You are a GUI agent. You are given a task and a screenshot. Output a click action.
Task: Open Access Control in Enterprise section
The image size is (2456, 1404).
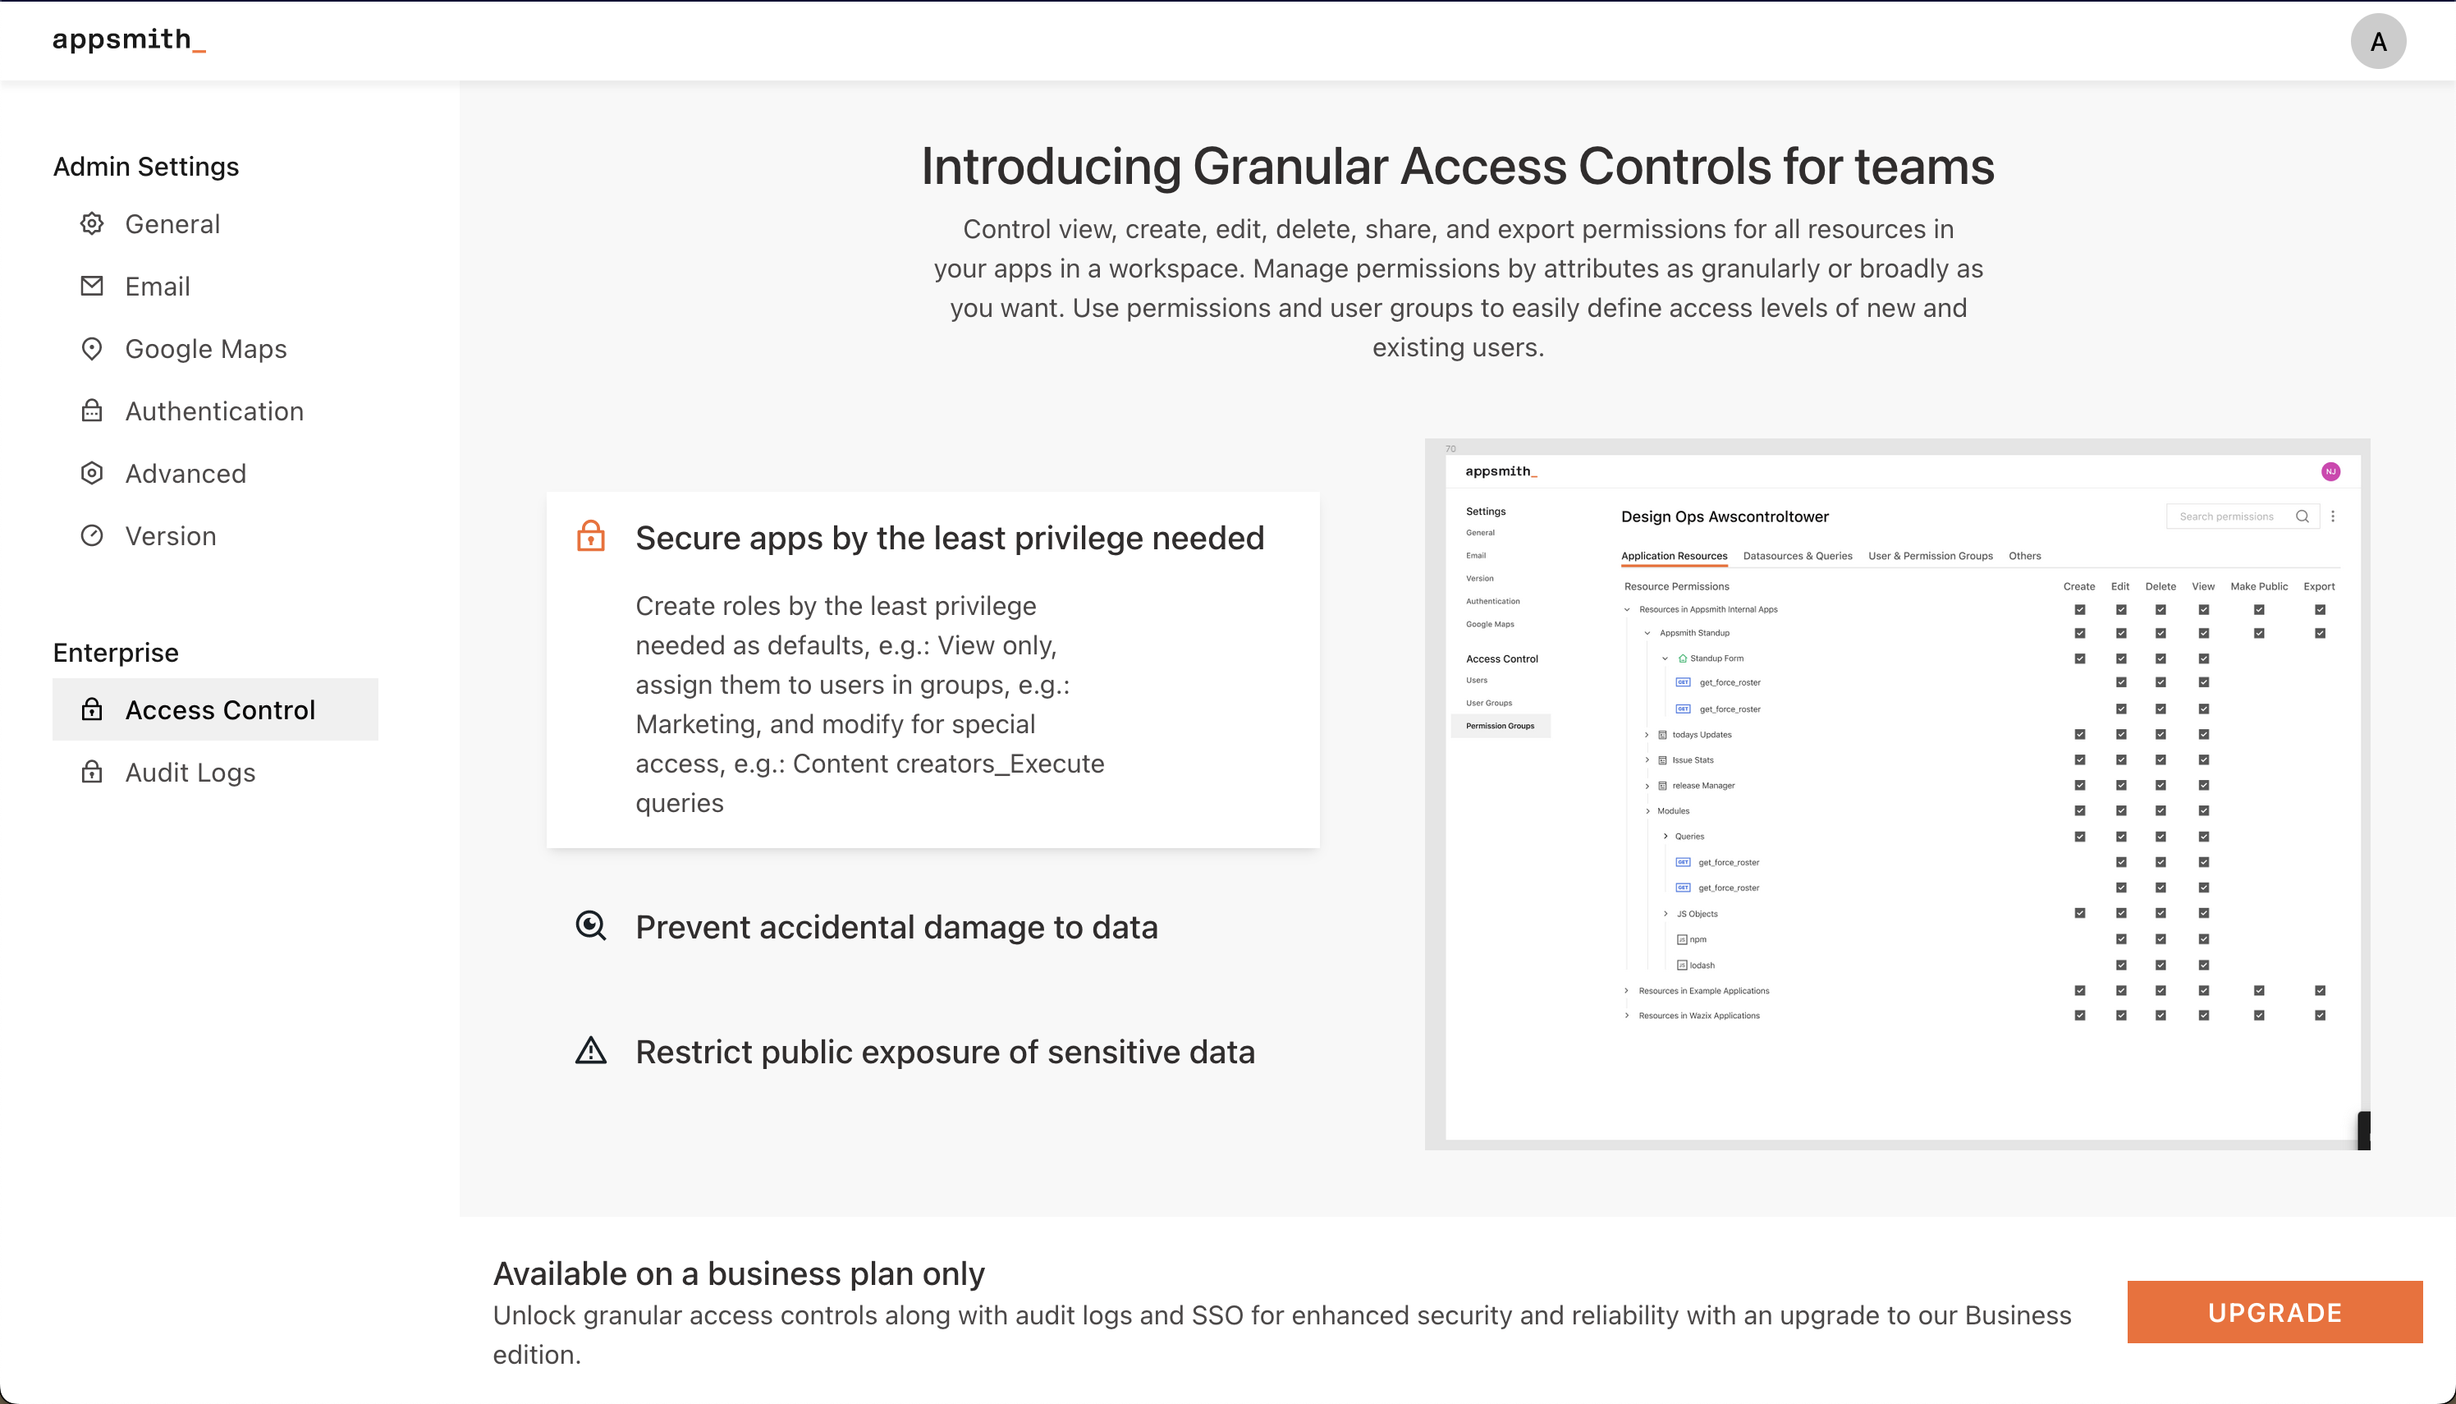220,709
